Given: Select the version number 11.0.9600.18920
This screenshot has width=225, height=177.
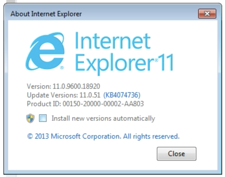Looking at the screenshot, I should click(x=76, y=86).
